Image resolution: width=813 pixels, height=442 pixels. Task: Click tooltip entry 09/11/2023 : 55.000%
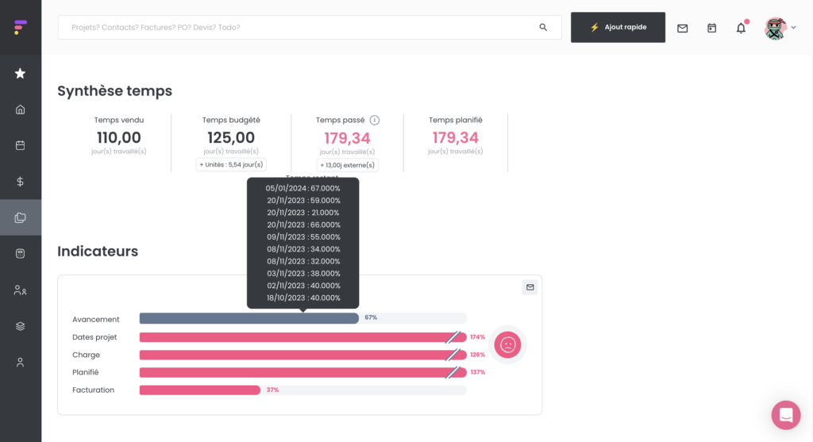click(303, 236)
